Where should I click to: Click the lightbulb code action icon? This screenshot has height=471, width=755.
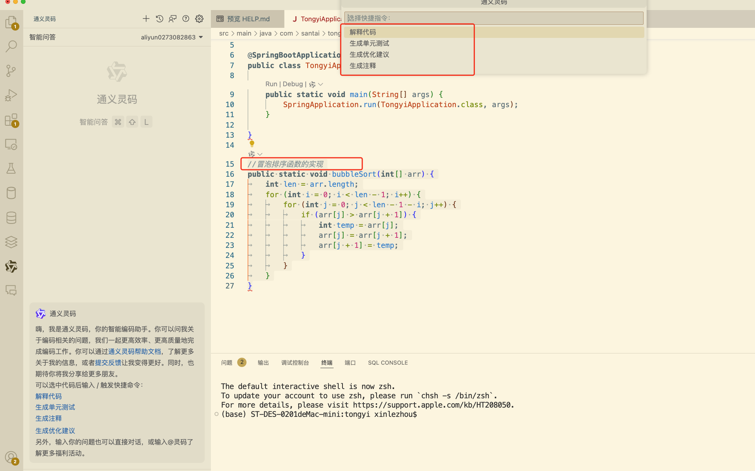(252, 143)
